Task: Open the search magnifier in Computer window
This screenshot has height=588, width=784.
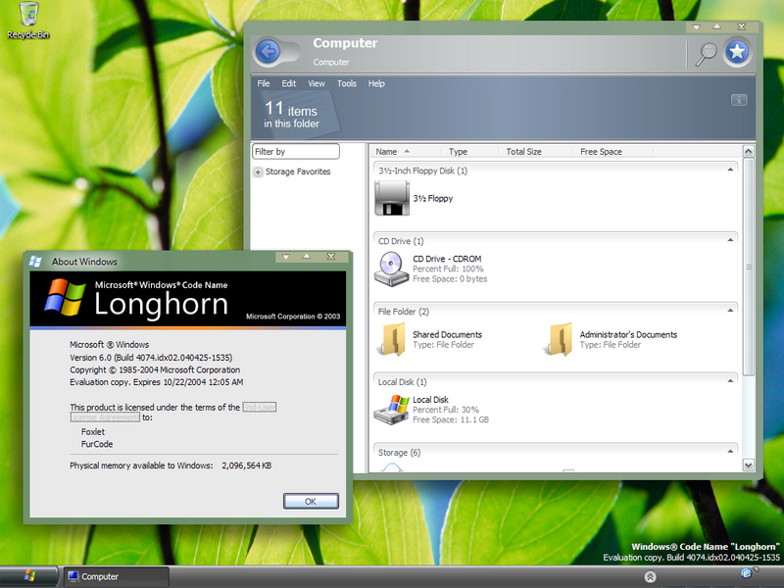Action: pyautogui.click(x=706, y=54)
